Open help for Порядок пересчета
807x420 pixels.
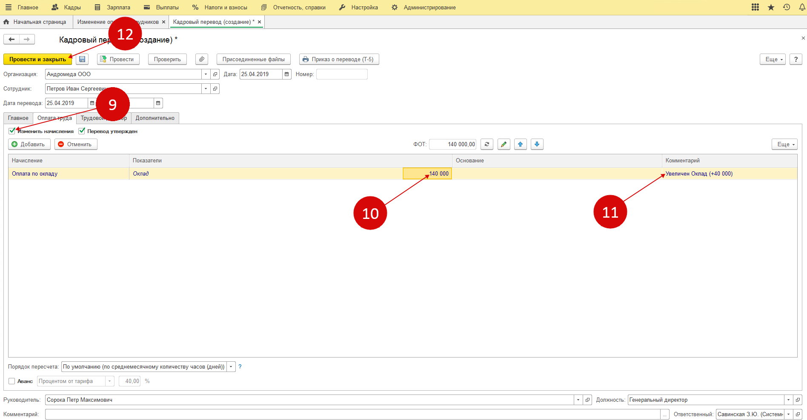point(240,366)
